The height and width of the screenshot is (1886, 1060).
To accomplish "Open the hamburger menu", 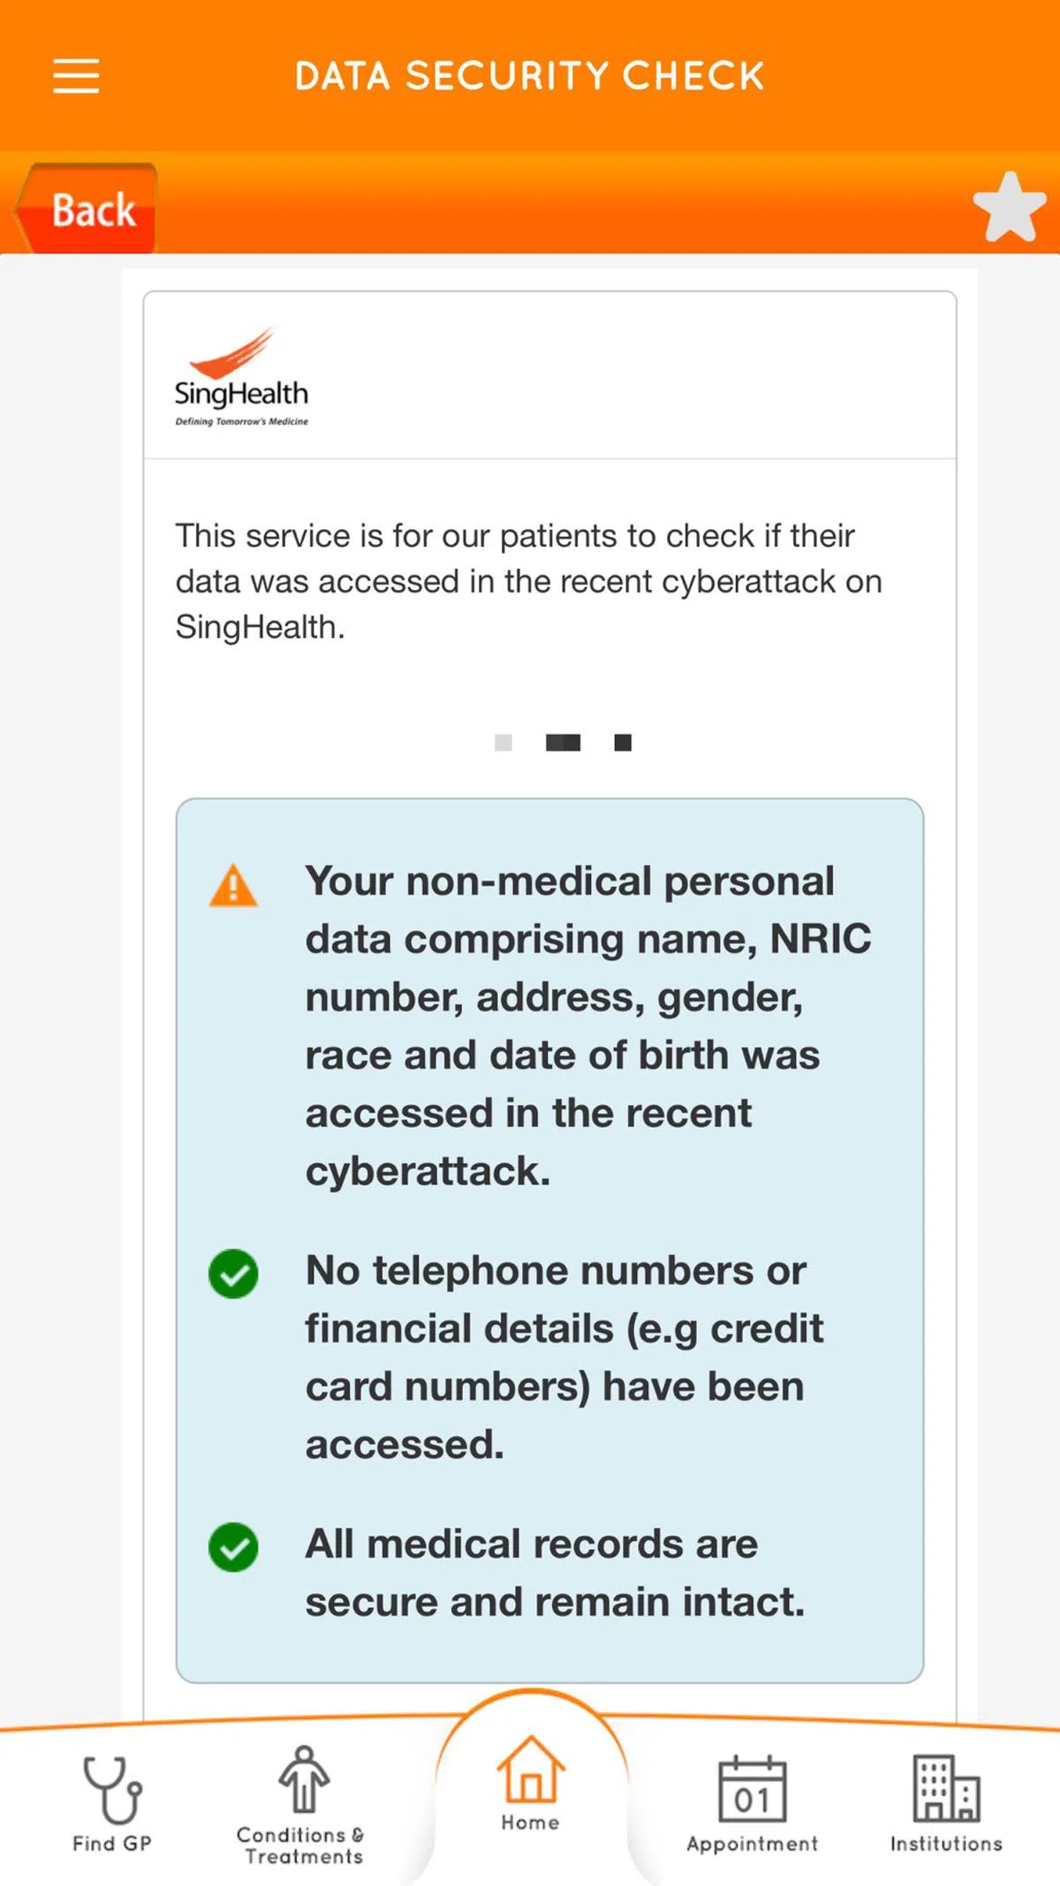I will coord(76,76).
